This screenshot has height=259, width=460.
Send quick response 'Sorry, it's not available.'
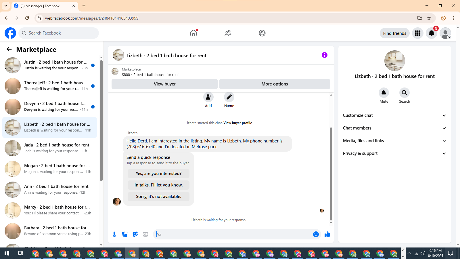click(x=159, y=197)
